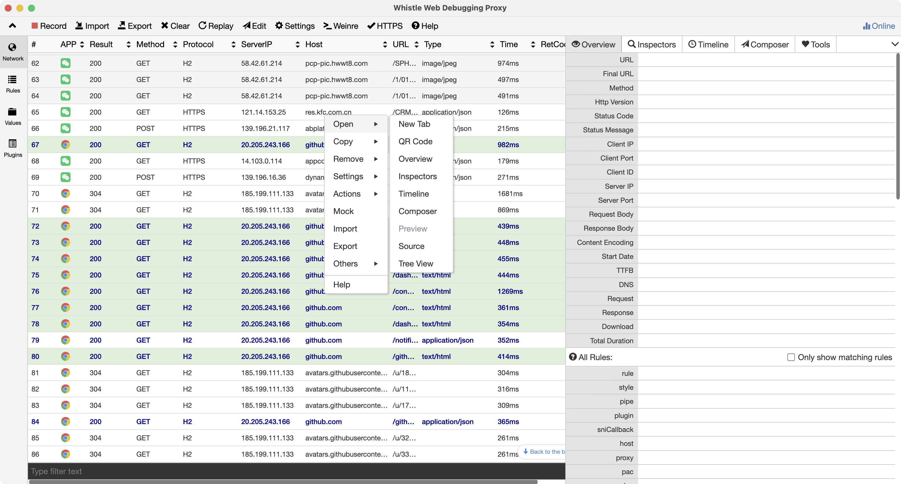The image size is (901, 484).
Task: Click the Chrome app icon in row 79
Action: (65, 340)
